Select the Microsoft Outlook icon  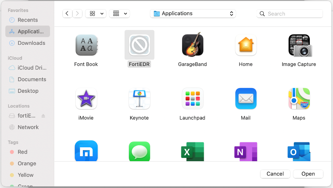click(x=299, y=152)
